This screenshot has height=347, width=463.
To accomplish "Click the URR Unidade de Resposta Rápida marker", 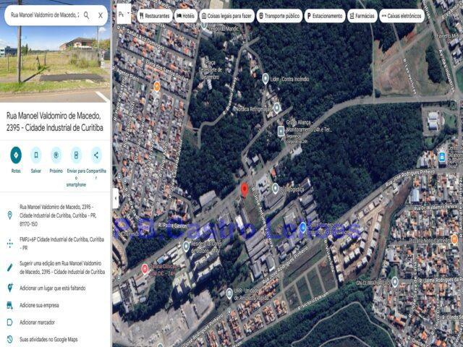I will pos(229,294).
